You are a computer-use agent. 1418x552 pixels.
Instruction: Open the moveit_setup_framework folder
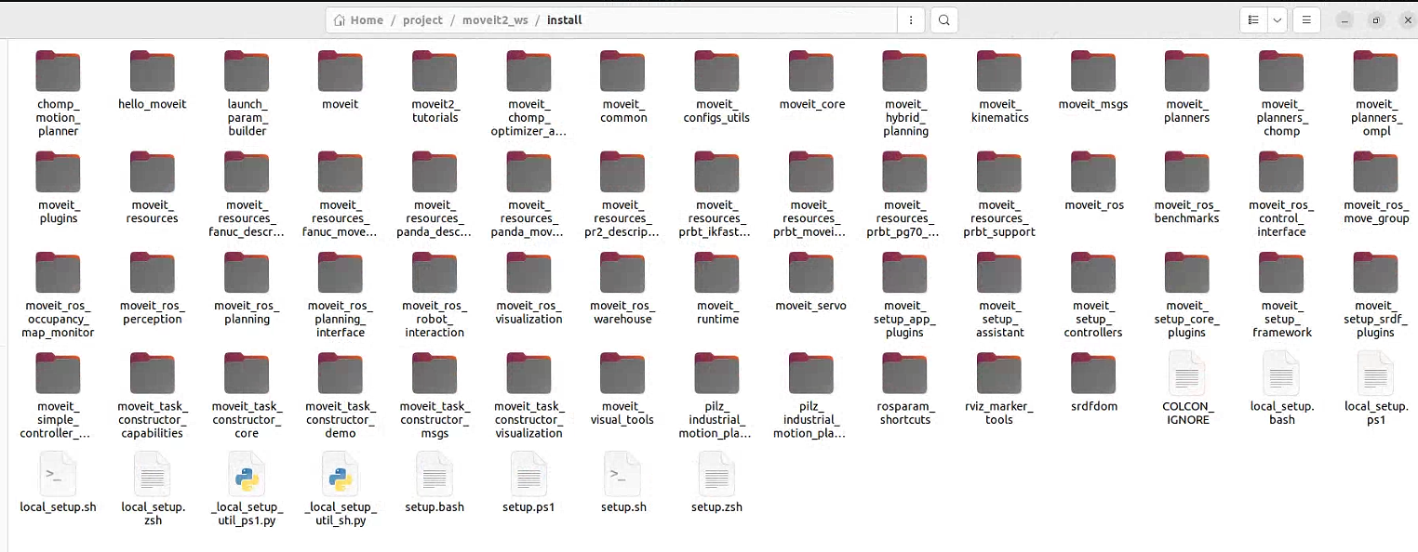1281,272
